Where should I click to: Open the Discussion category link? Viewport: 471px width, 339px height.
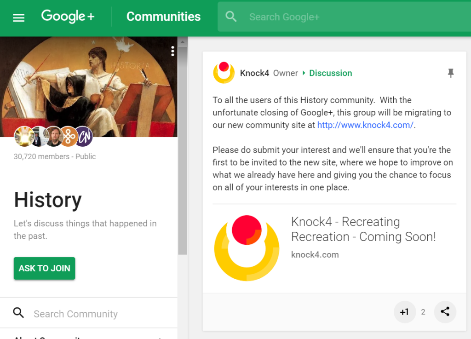click(330, 73)
